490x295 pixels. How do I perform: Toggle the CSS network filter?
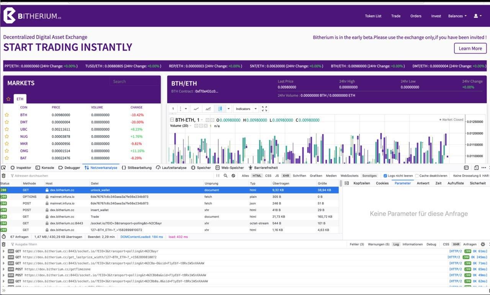268,175
